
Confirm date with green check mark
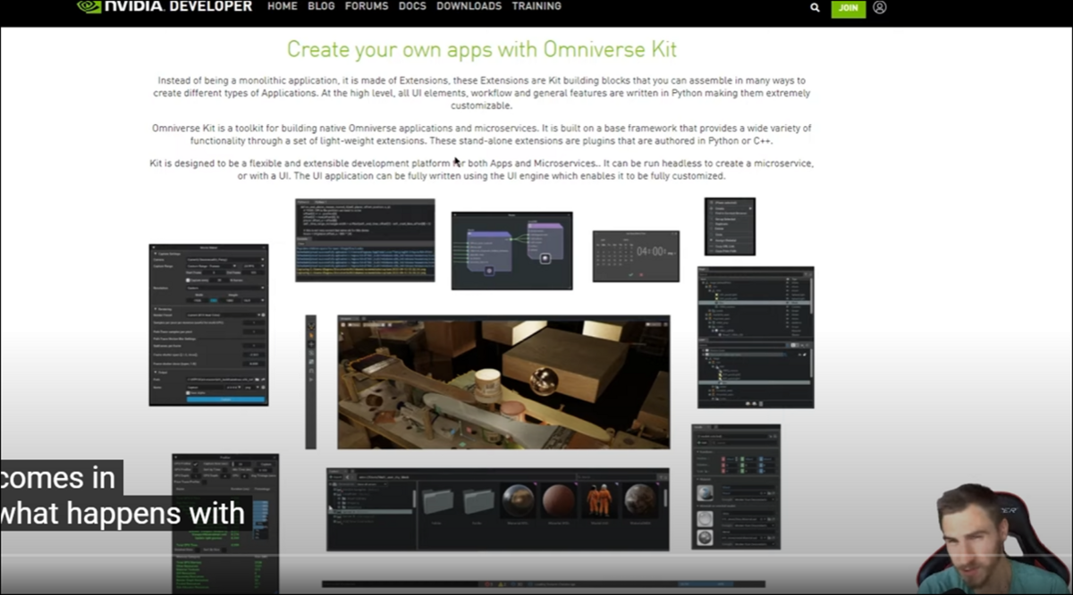point(629,274)
